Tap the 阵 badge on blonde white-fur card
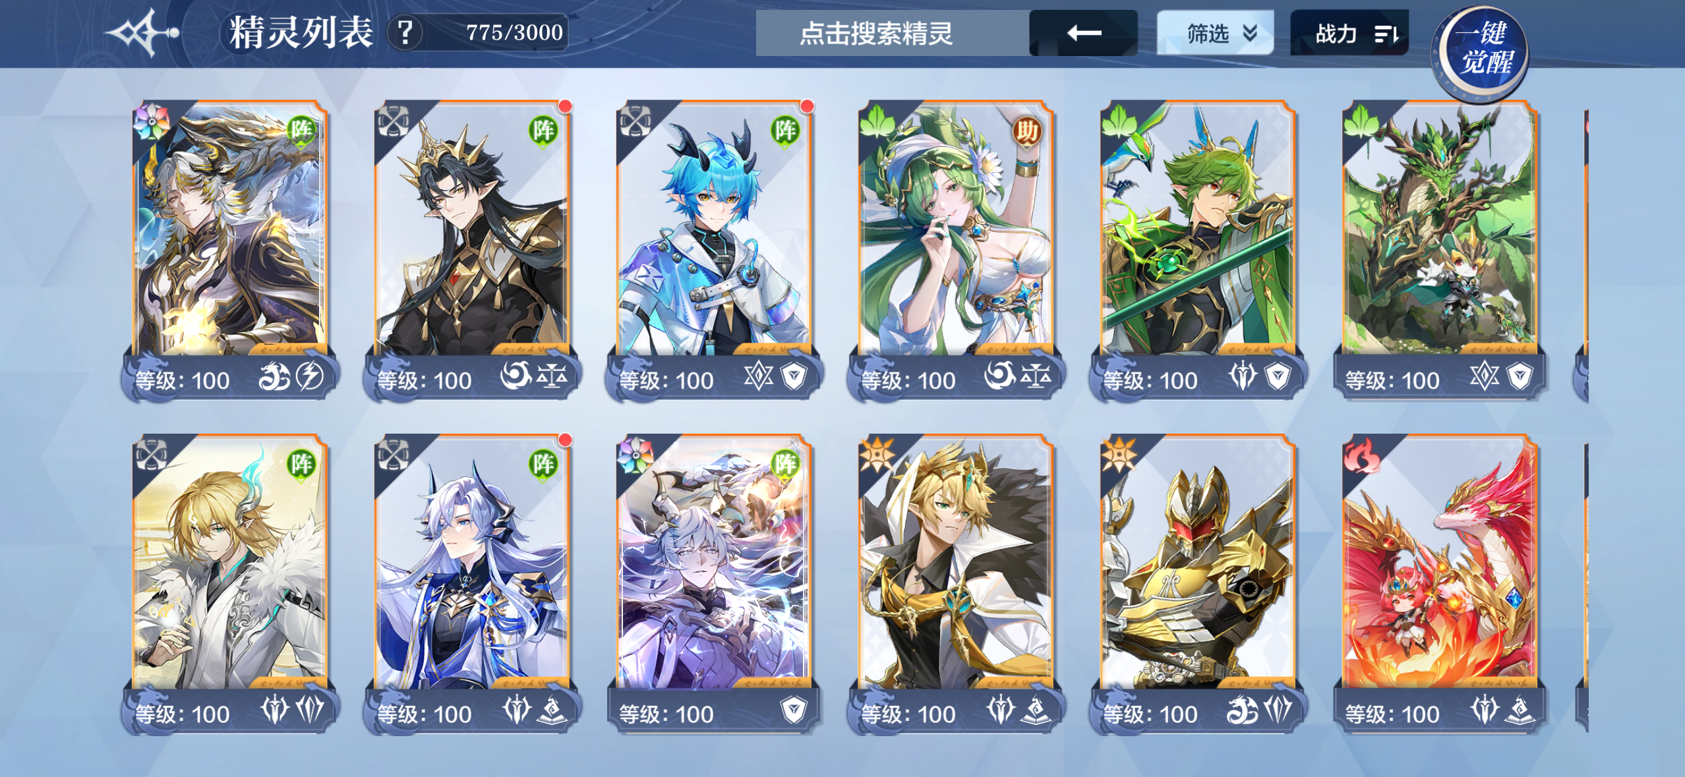1685x777 pixels. (x=301, y=464)
